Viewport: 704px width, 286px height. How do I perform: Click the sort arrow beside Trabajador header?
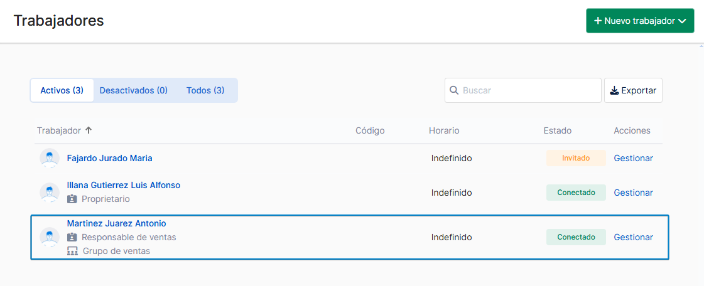tap(89, 130)
